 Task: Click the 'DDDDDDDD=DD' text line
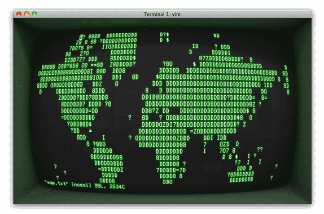(x=80, y=111)
